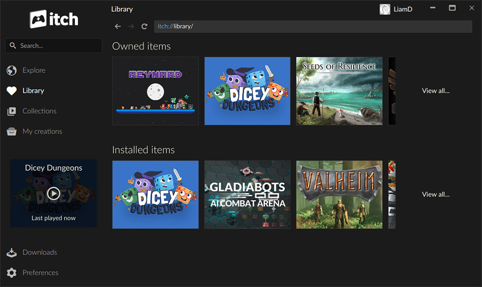Open Seeds of Resilience in Owned items
Screen dimensions: 482x287
coord(339,91)
